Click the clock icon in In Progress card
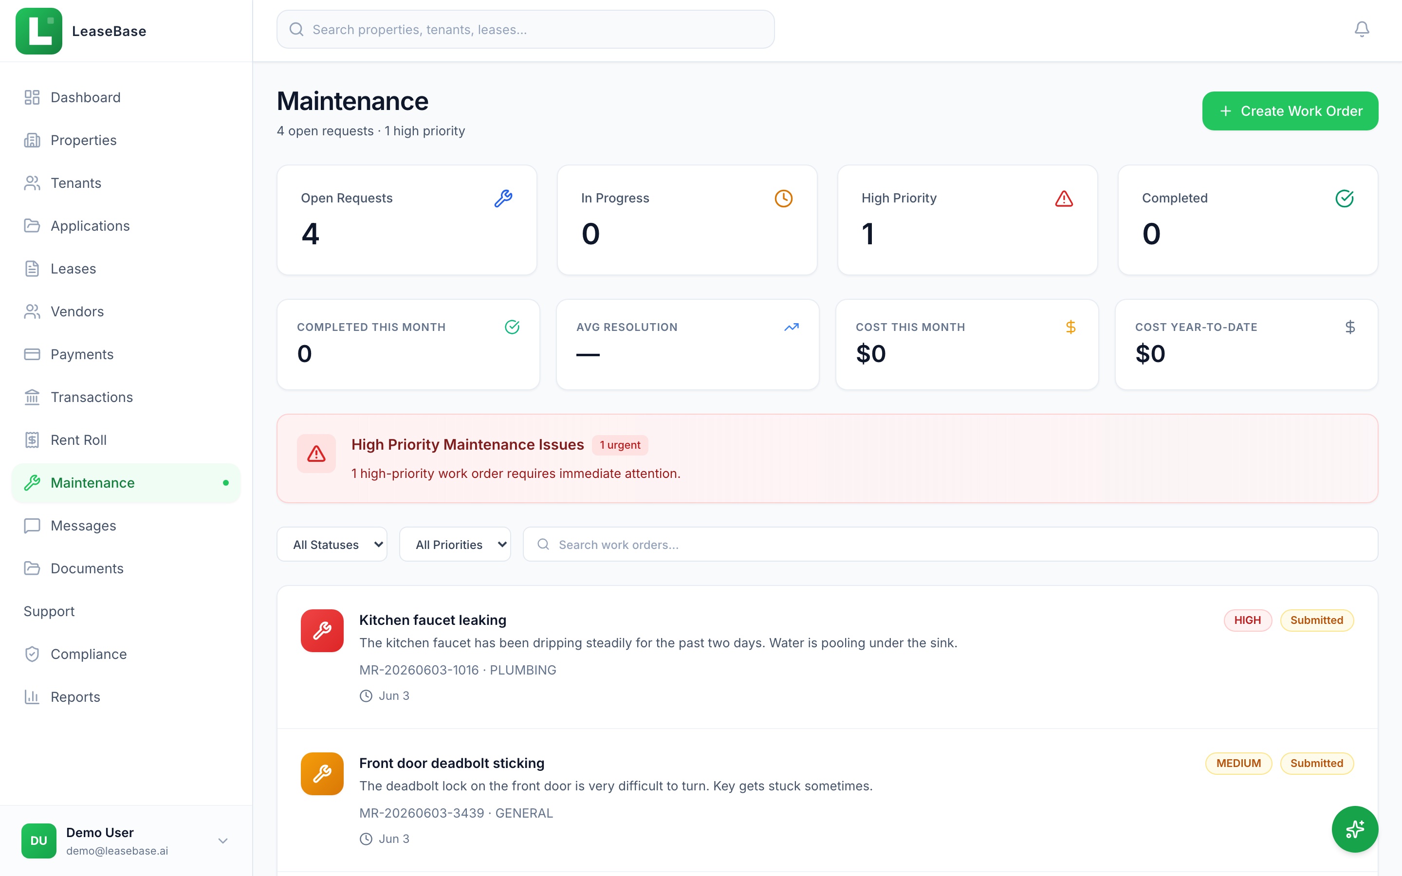Screen dimensions: 1402x876 (x=783, y=199)
